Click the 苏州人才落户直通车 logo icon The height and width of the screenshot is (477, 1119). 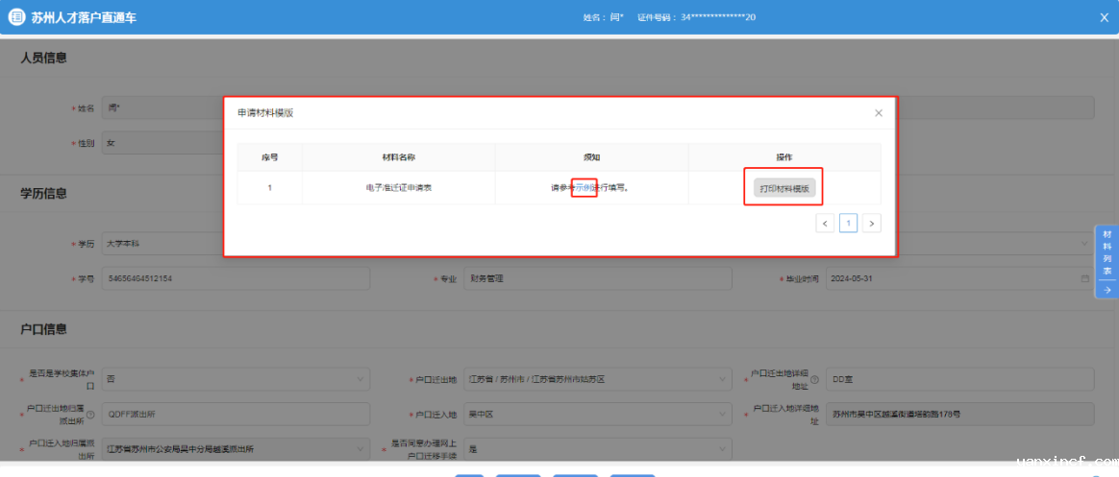[x=16, y=17]
